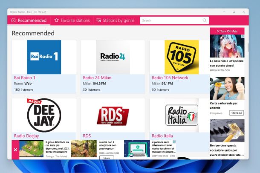260x173 pixels.
Task: Click the vertical scrollbar thumb
Action: [x=248, y=48]
